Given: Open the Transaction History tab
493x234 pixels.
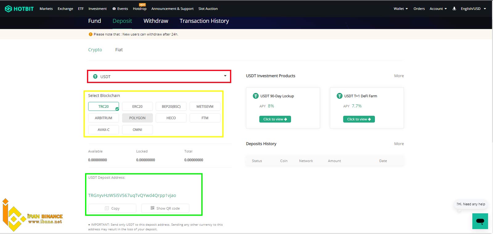Looking at the screenshot, I should point(204,21).
